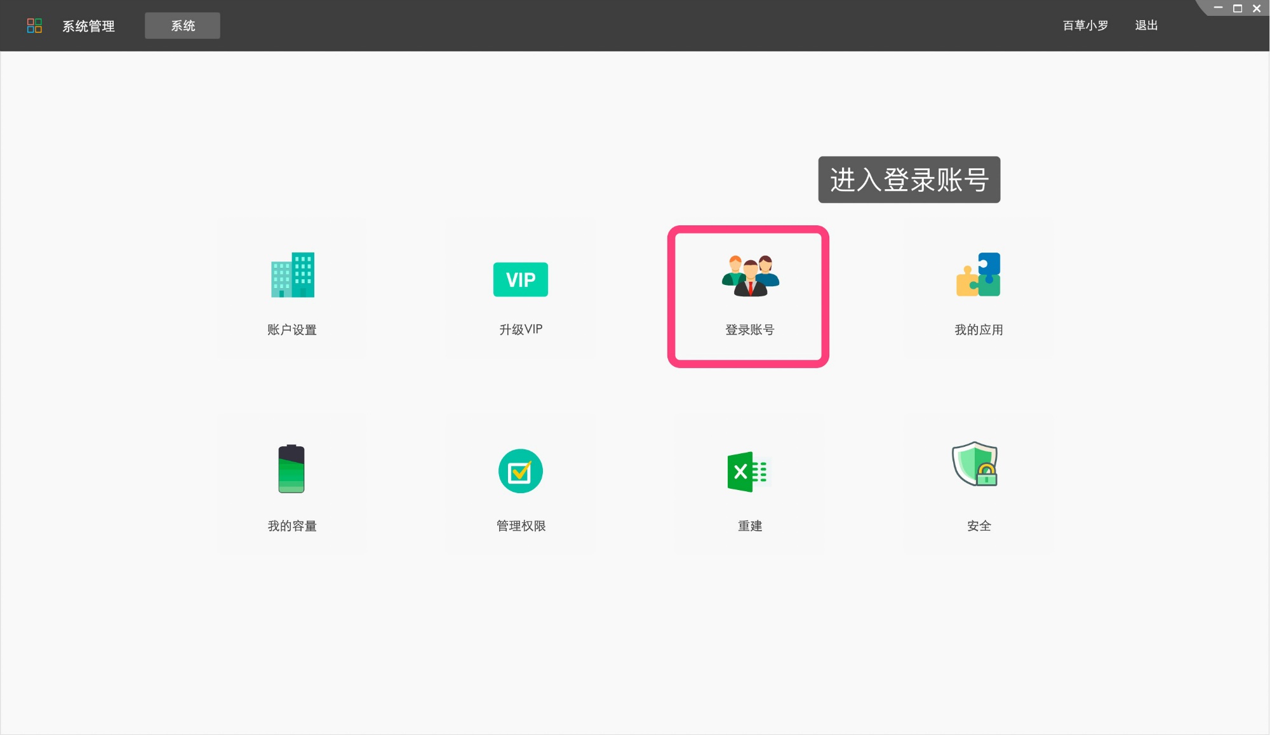Open the 我的应用 puzzle icon
This screenshot has width=1270, height=735.
[x=979, y=275]
